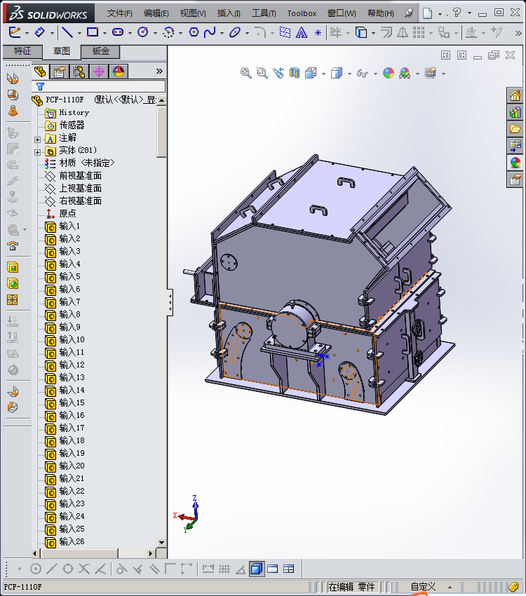The image size is (526, 596).
Task: Open the Display Style dropdown arrow
Action: point(349,74)
